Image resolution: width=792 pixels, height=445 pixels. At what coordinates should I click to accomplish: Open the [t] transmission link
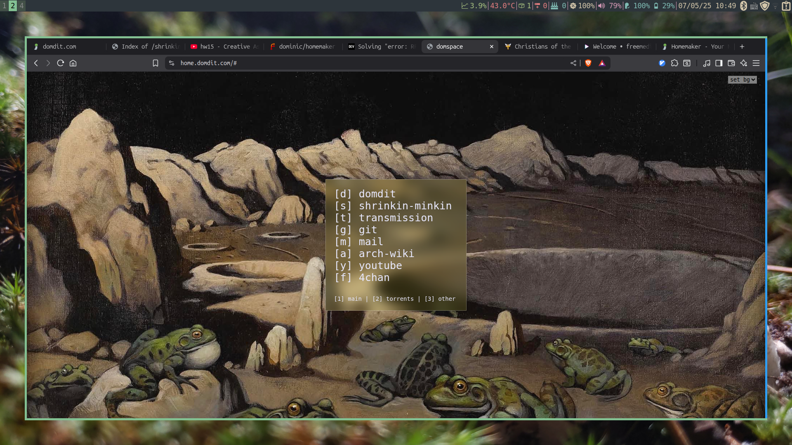pyautogui.click(x=384, y=218)
